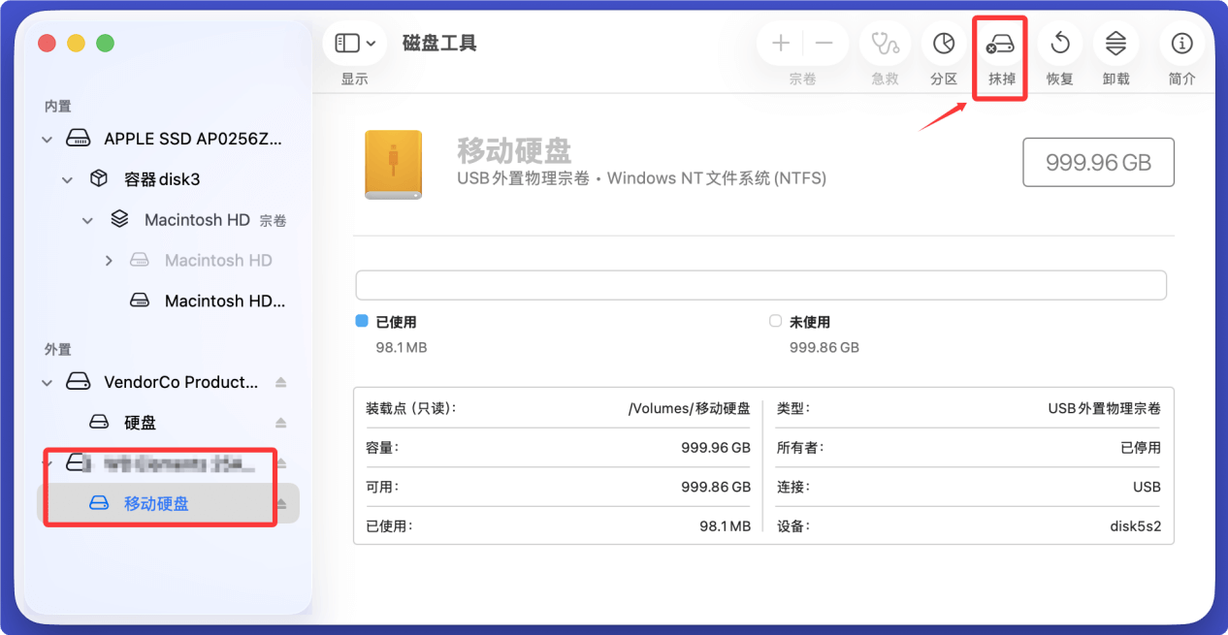This screenshot has width=1228, height=635.
Task: Eject the 移动硬盘 volume
Action: [x=281, y=503]
